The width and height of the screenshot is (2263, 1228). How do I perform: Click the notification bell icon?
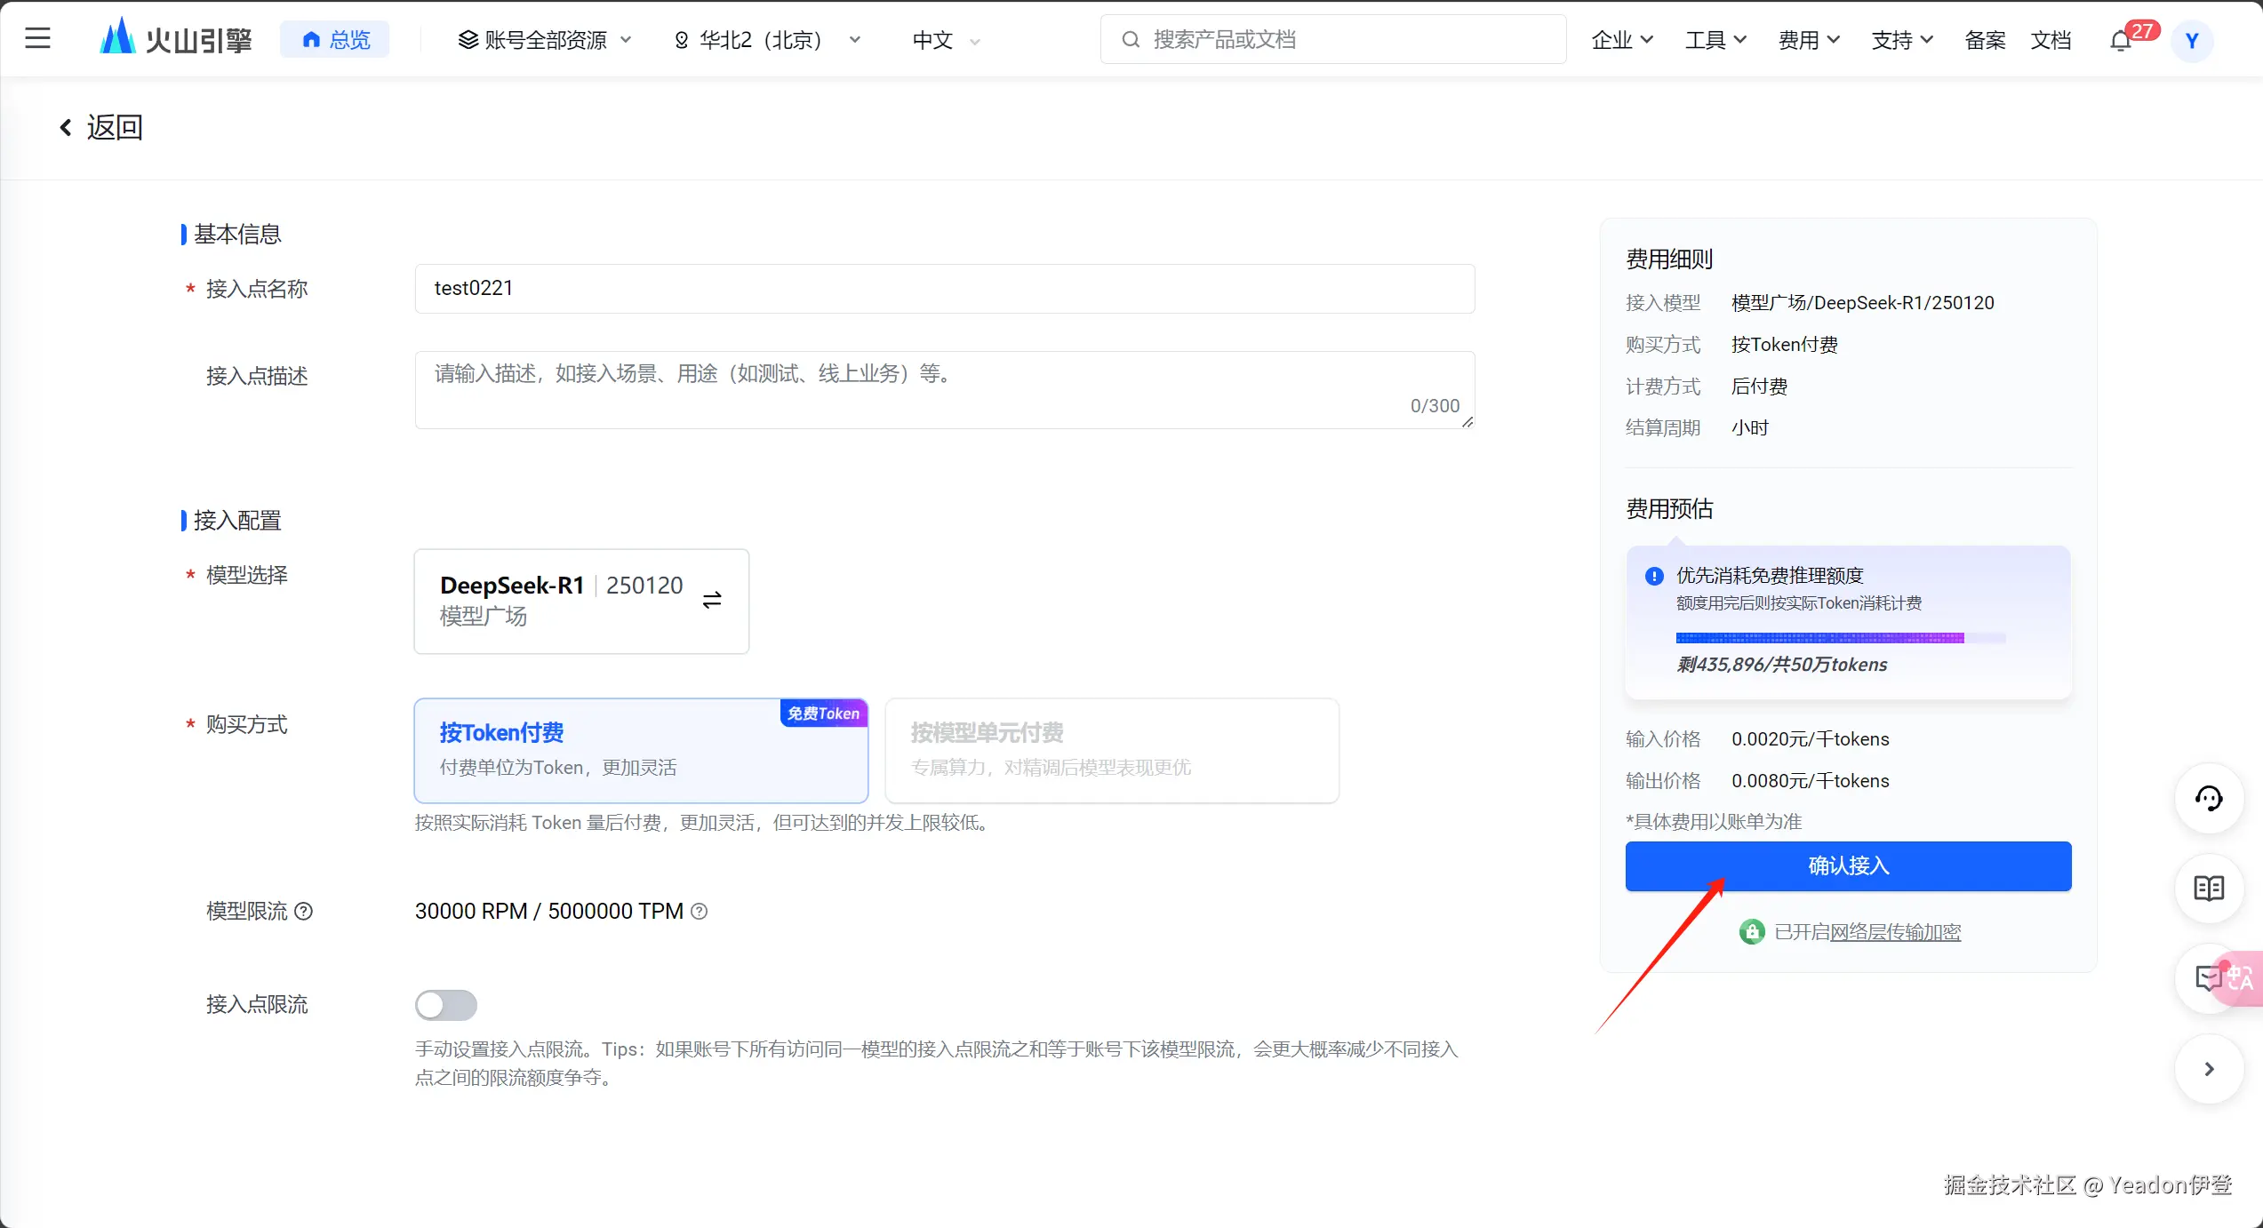pos(2121,41)
